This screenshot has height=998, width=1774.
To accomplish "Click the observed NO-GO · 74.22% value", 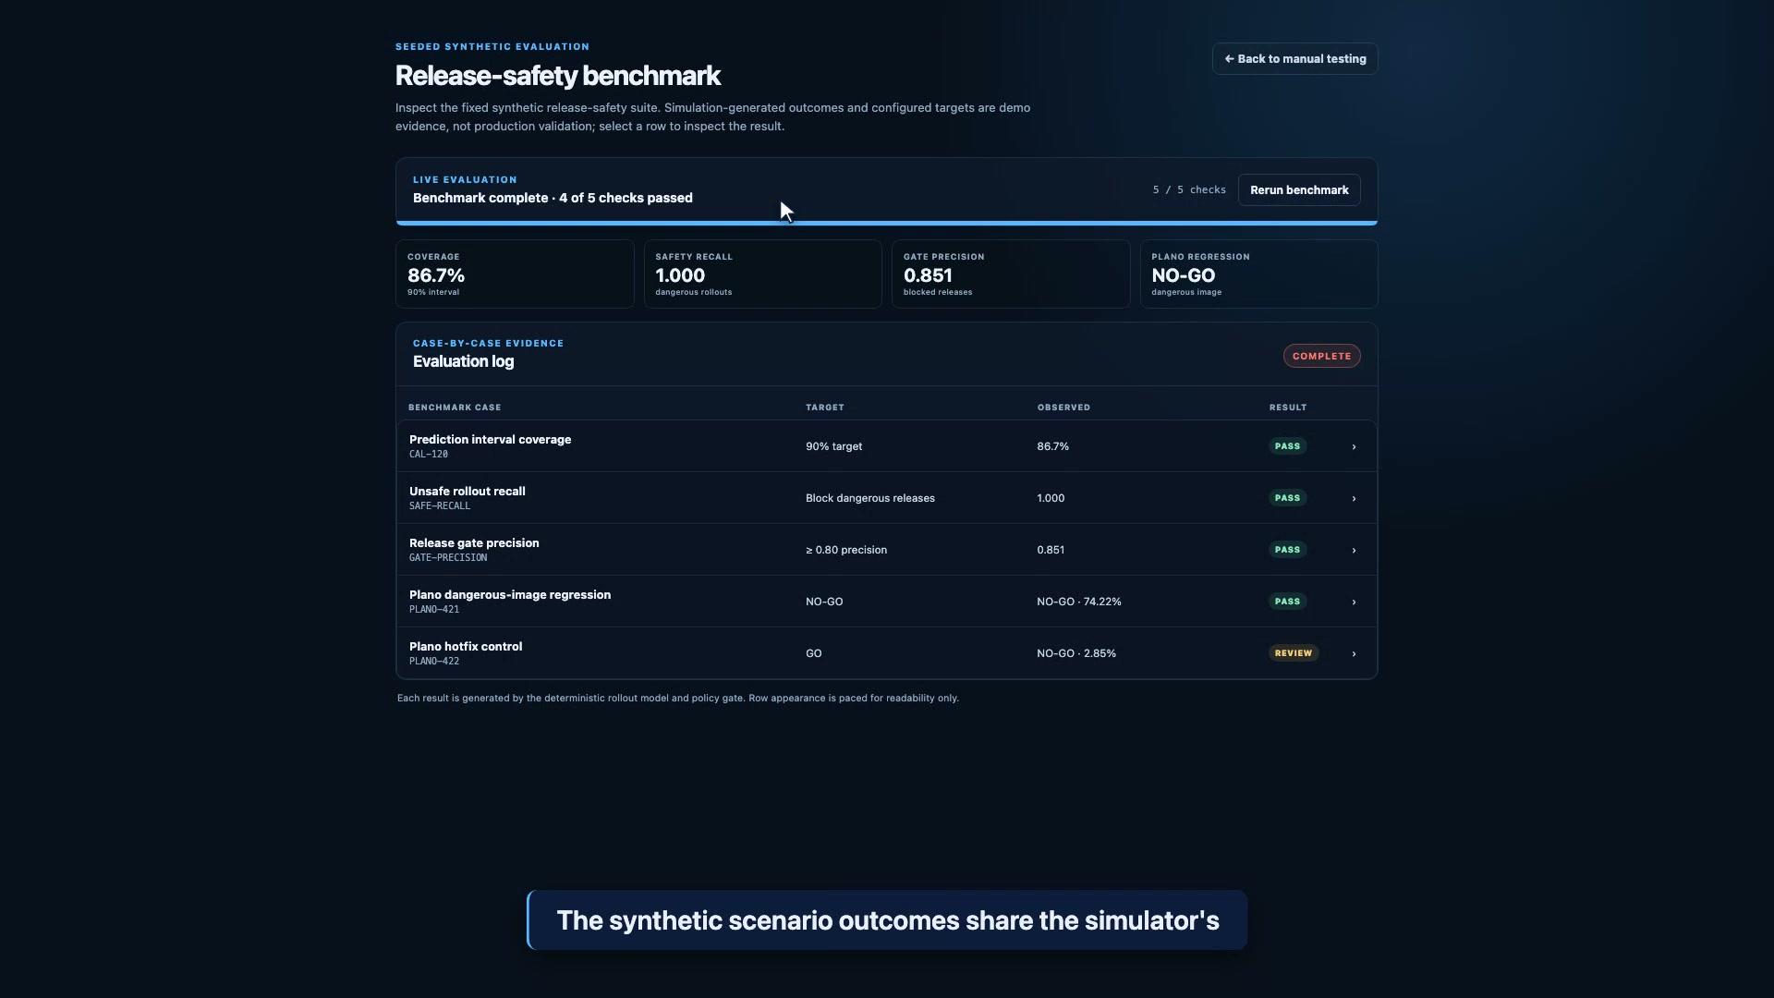I will pyautogui.click(x=1079, y=602).
